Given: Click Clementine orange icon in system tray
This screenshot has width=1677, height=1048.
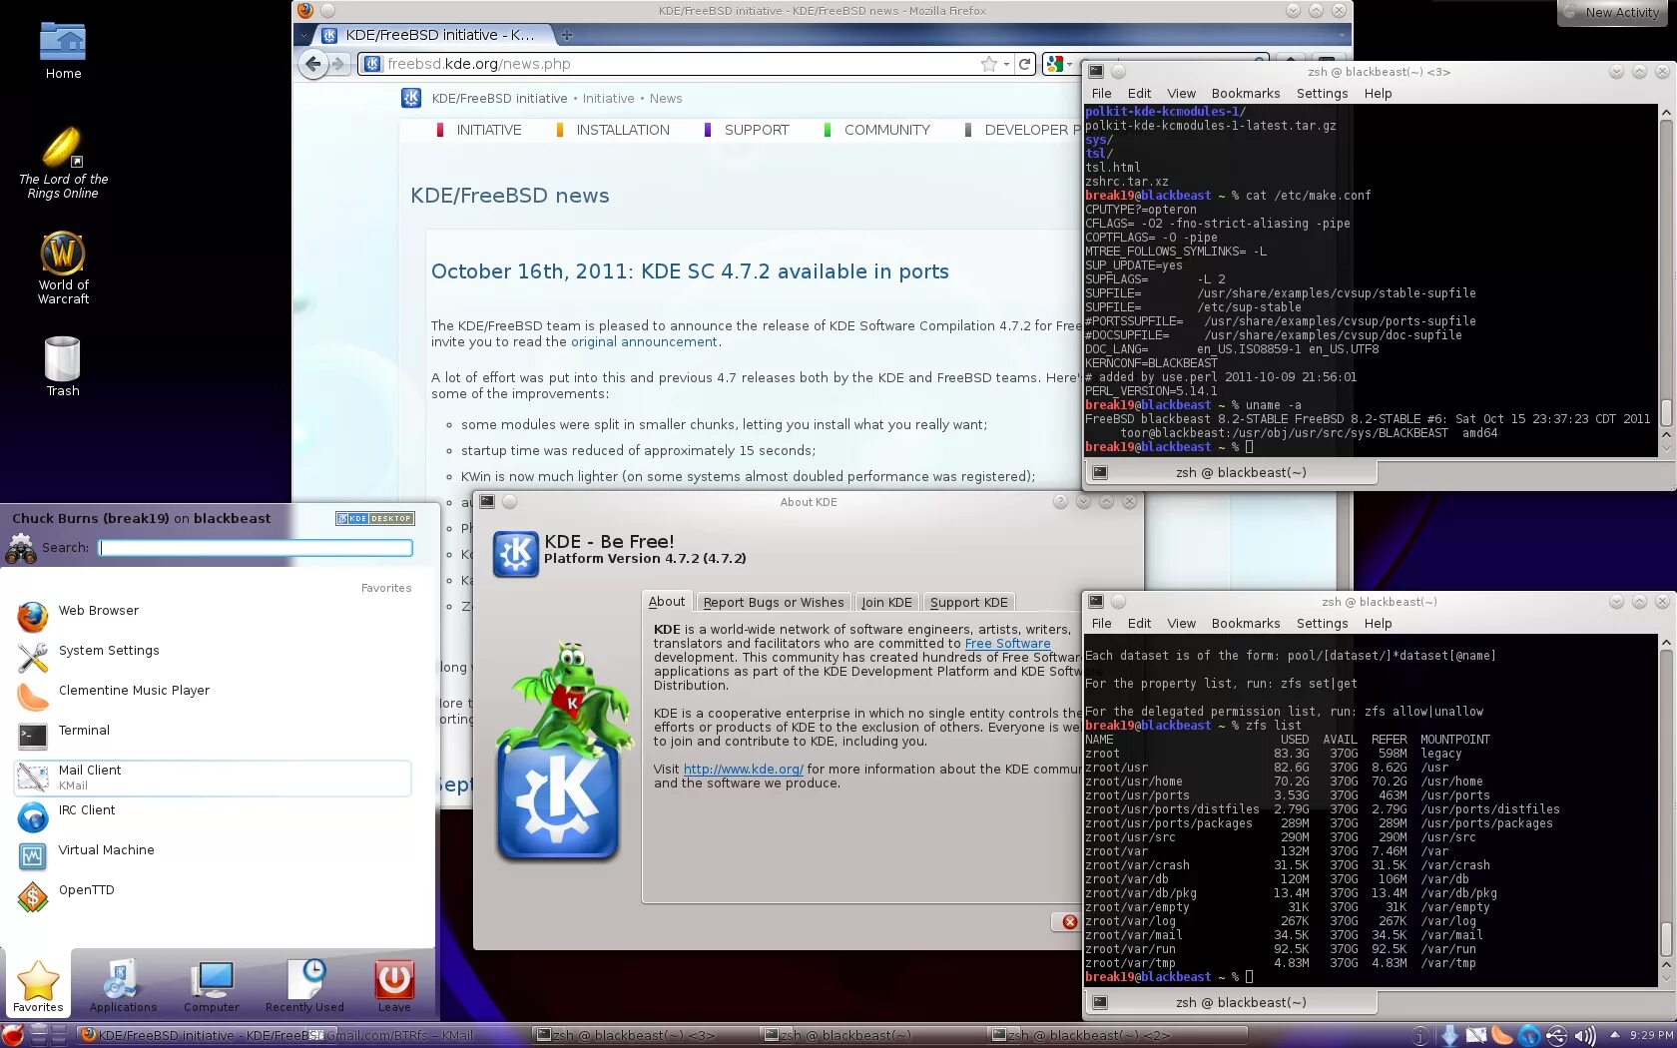Looking at the screenshot, I should 1502,1036.
